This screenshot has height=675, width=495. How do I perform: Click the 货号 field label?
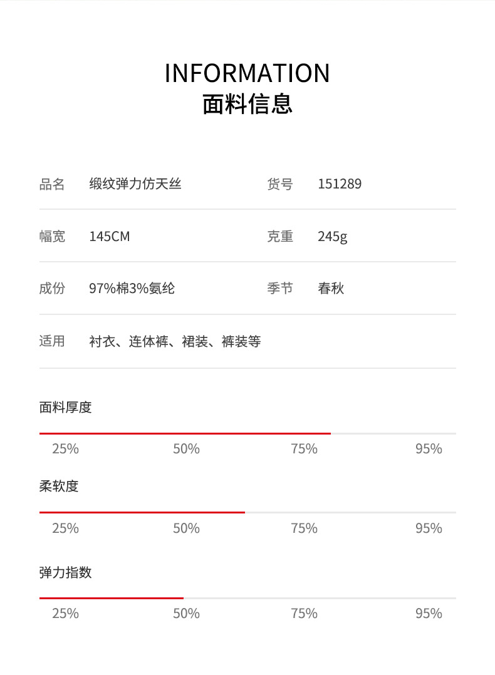280,184
